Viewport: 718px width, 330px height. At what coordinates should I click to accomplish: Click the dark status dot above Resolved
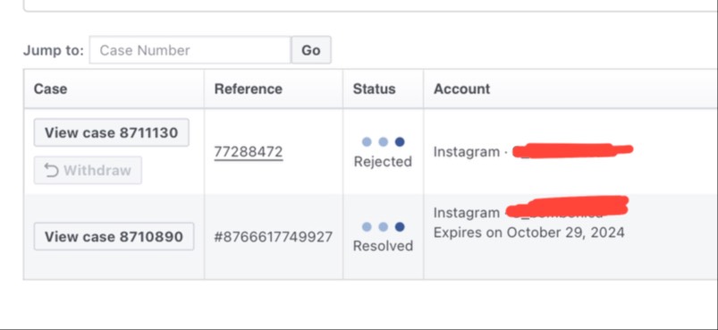[x=400, y=226]
